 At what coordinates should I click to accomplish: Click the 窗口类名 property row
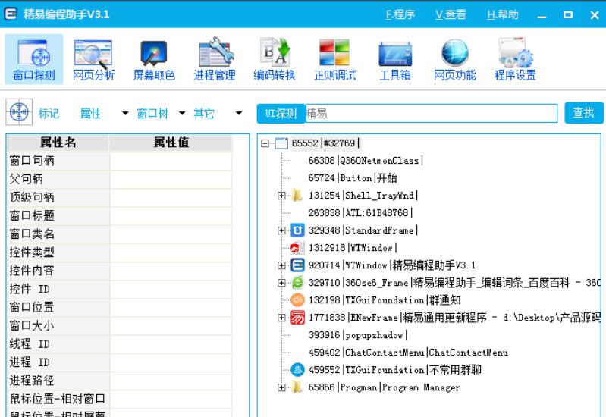(119, 234)
